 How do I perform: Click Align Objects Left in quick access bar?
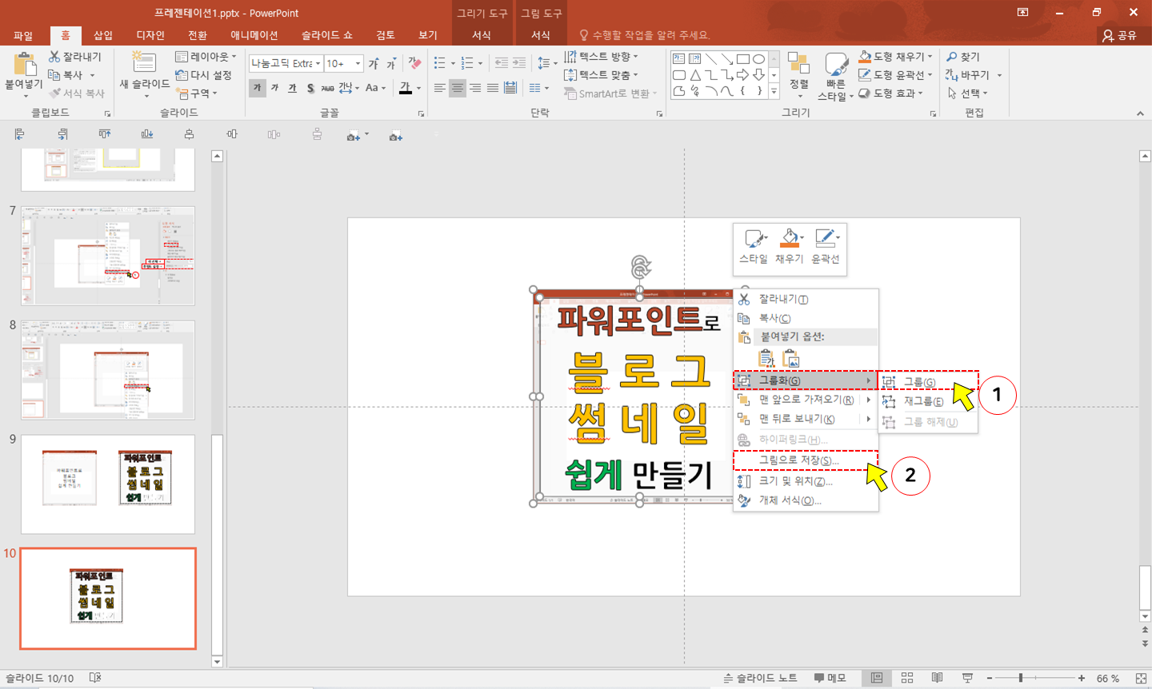(20, 134)
